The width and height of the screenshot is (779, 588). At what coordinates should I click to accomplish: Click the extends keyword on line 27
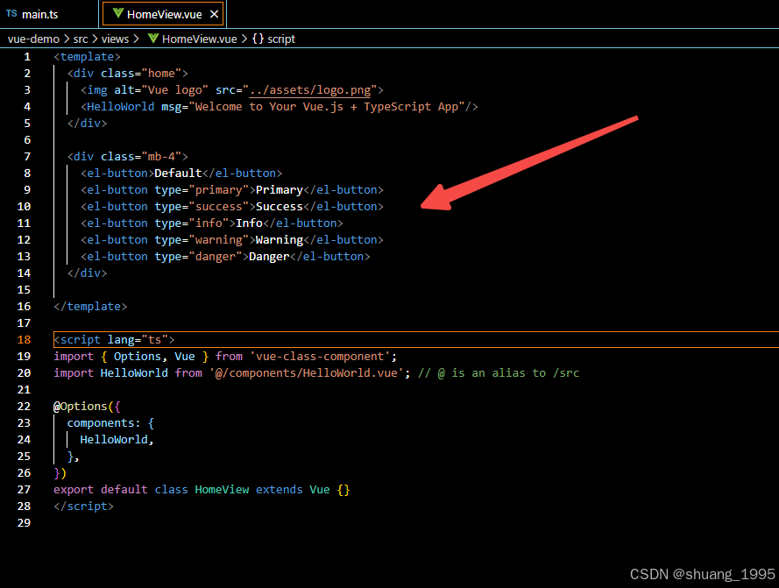[x=280, y=490]
